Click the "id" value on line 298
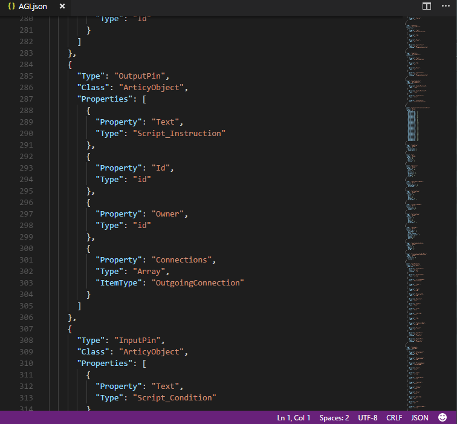The width and height of the screenshot is (457, 424). pyautogui.click(x=142, y=226)
